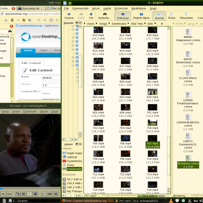Select 704.mp4 video thumbnail
This screenshot has width=203, height=203.
(152, 123)
